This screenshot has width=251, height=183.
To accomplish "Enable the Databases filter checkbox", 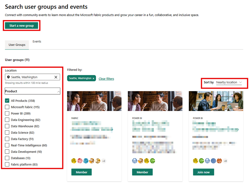I will (x=7, y=158).
